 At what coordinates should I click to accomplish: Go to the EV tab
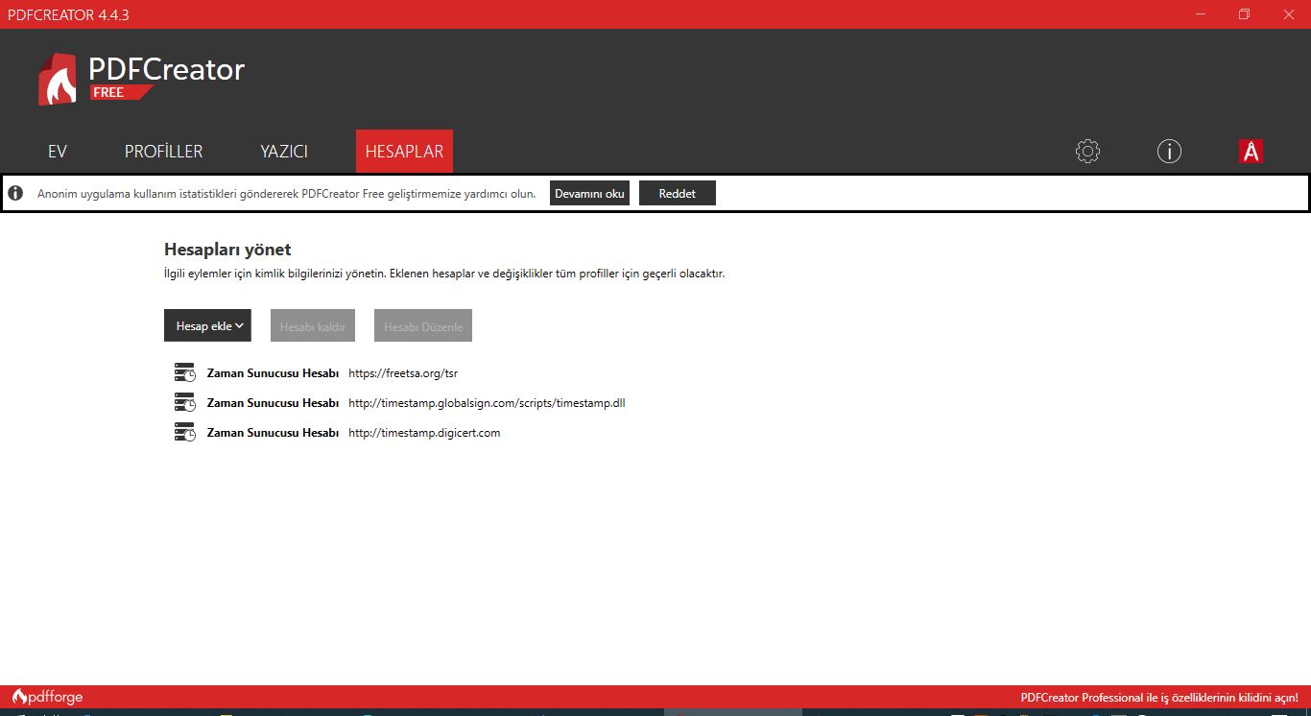58,152
